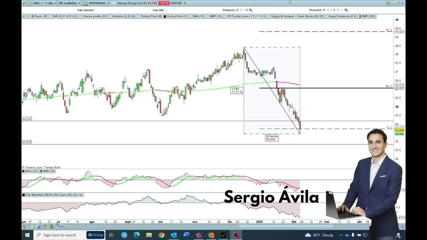Toggle the Puntos Pivot (M) checkbox

(139, 16)
